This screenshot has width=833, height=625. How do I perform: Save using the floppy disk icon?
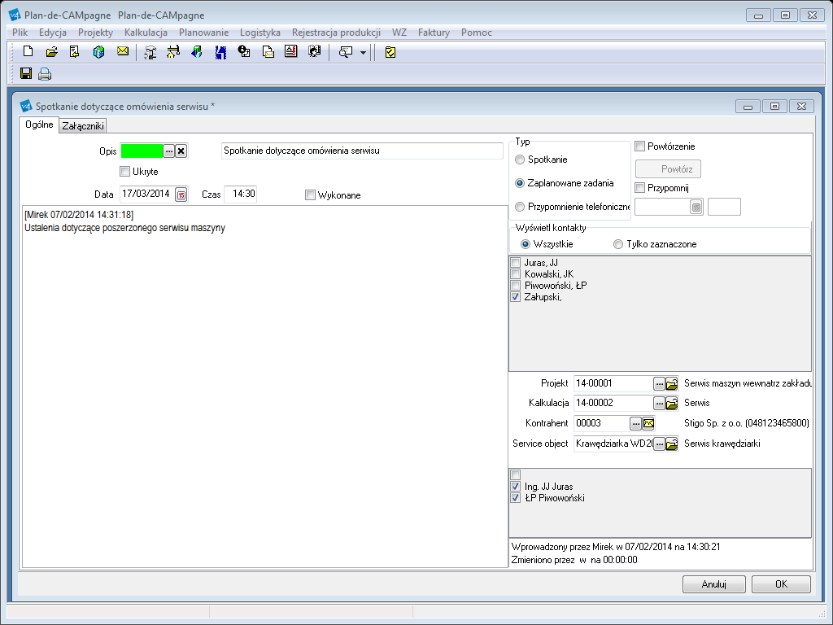(25, 73)
